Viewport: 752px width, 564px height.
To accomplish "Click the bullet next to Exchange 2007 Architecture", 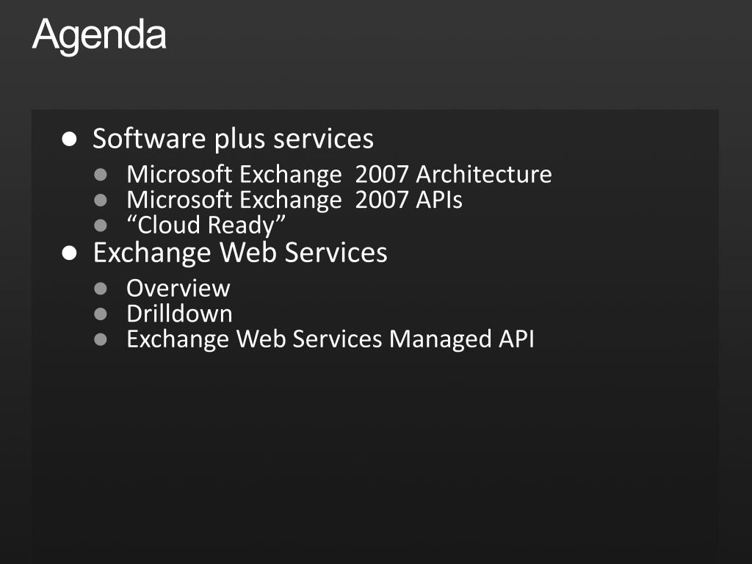I will [101, 175].
